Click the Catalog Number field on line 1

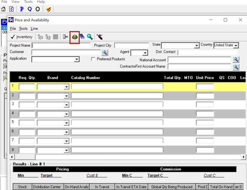tap(117, 86)
